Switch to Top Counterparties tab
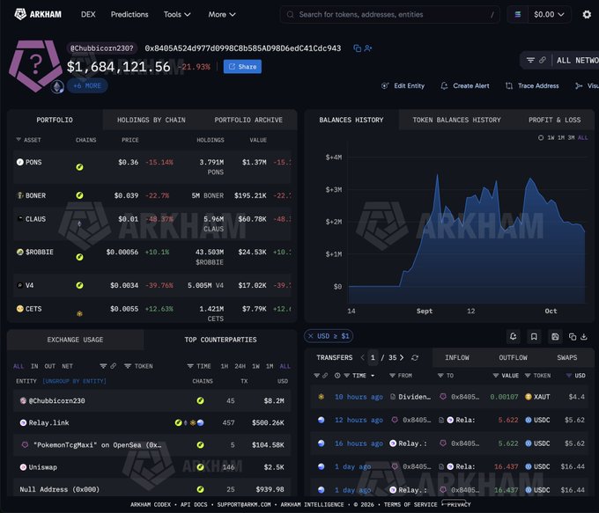Image resolution: width=599 pixels, height=513 pixels. tap(220, 340)
